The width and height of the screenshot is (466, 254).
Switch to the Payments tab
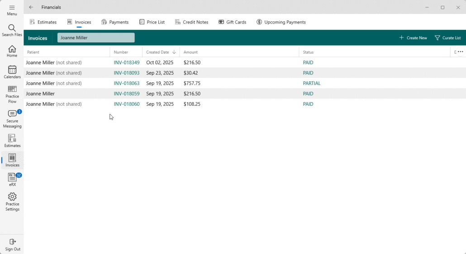click(115, 22)
